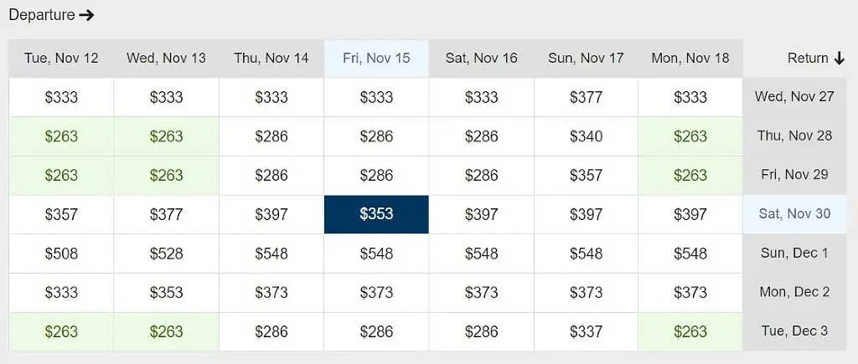Select Sun, Dec 1 return row header
Viewport: 858px width, 364px height.
[x=794, y=253]
